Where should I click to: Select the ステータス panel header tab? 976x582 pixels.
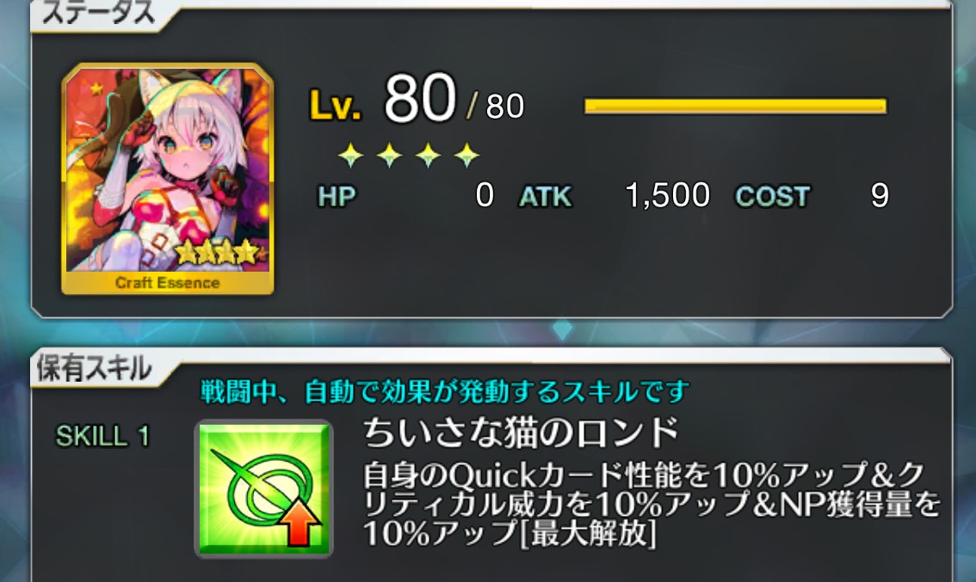click(98, 12)
